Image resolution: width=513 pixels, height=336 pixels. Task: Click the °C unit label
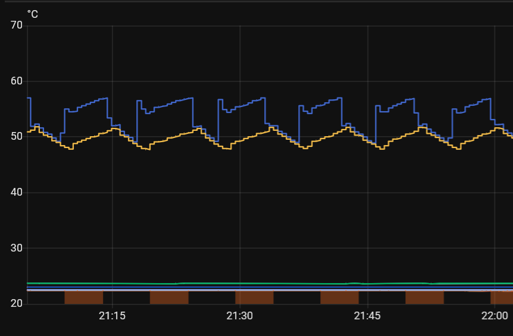pyautogui.click(x=32, y=14)
